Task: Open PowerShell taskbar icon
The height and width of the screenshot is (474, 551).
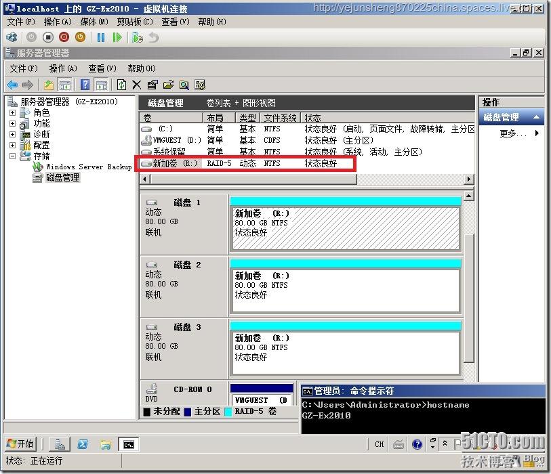Action: pyautogui.click(x=83, y=444)
